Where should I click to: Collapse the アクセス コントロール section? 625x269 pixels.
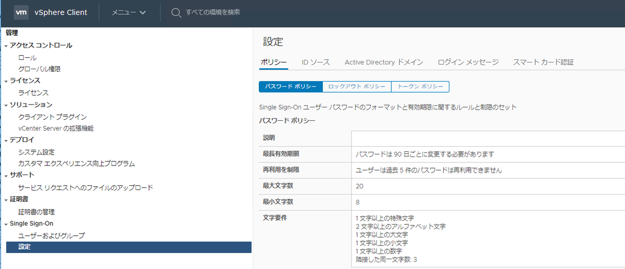click(6, 46)
